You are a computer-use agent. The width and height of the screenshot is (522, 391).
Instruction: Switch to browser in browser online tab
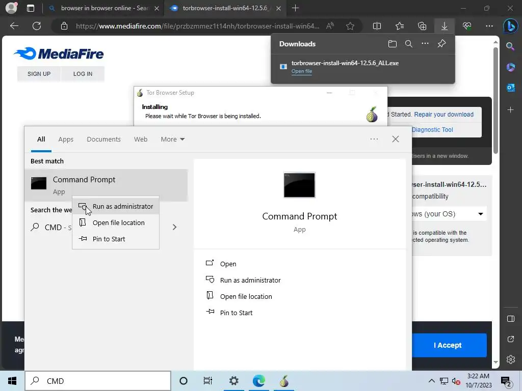coord(104,8)
